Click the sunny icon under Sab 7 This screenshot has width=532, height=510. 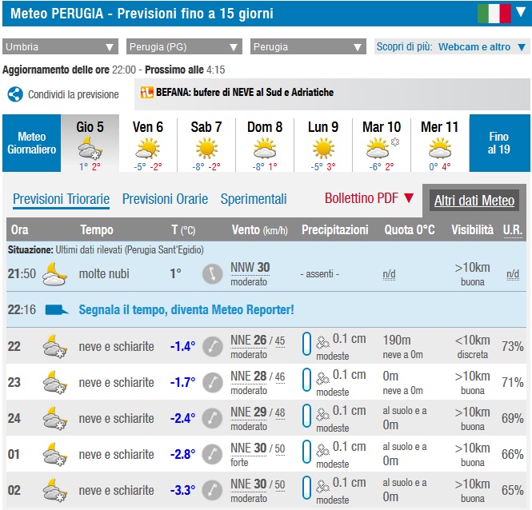point(206,148)
